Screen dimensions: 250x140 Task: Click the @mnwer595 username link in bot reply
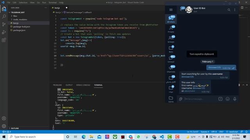pyautogui.click(x=199, y=88)
